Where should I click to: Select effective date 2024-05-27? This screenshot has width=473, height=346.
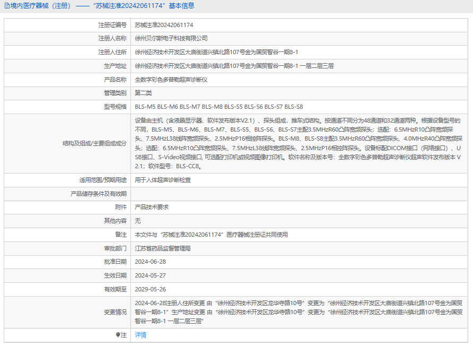(x=150, y=275)
